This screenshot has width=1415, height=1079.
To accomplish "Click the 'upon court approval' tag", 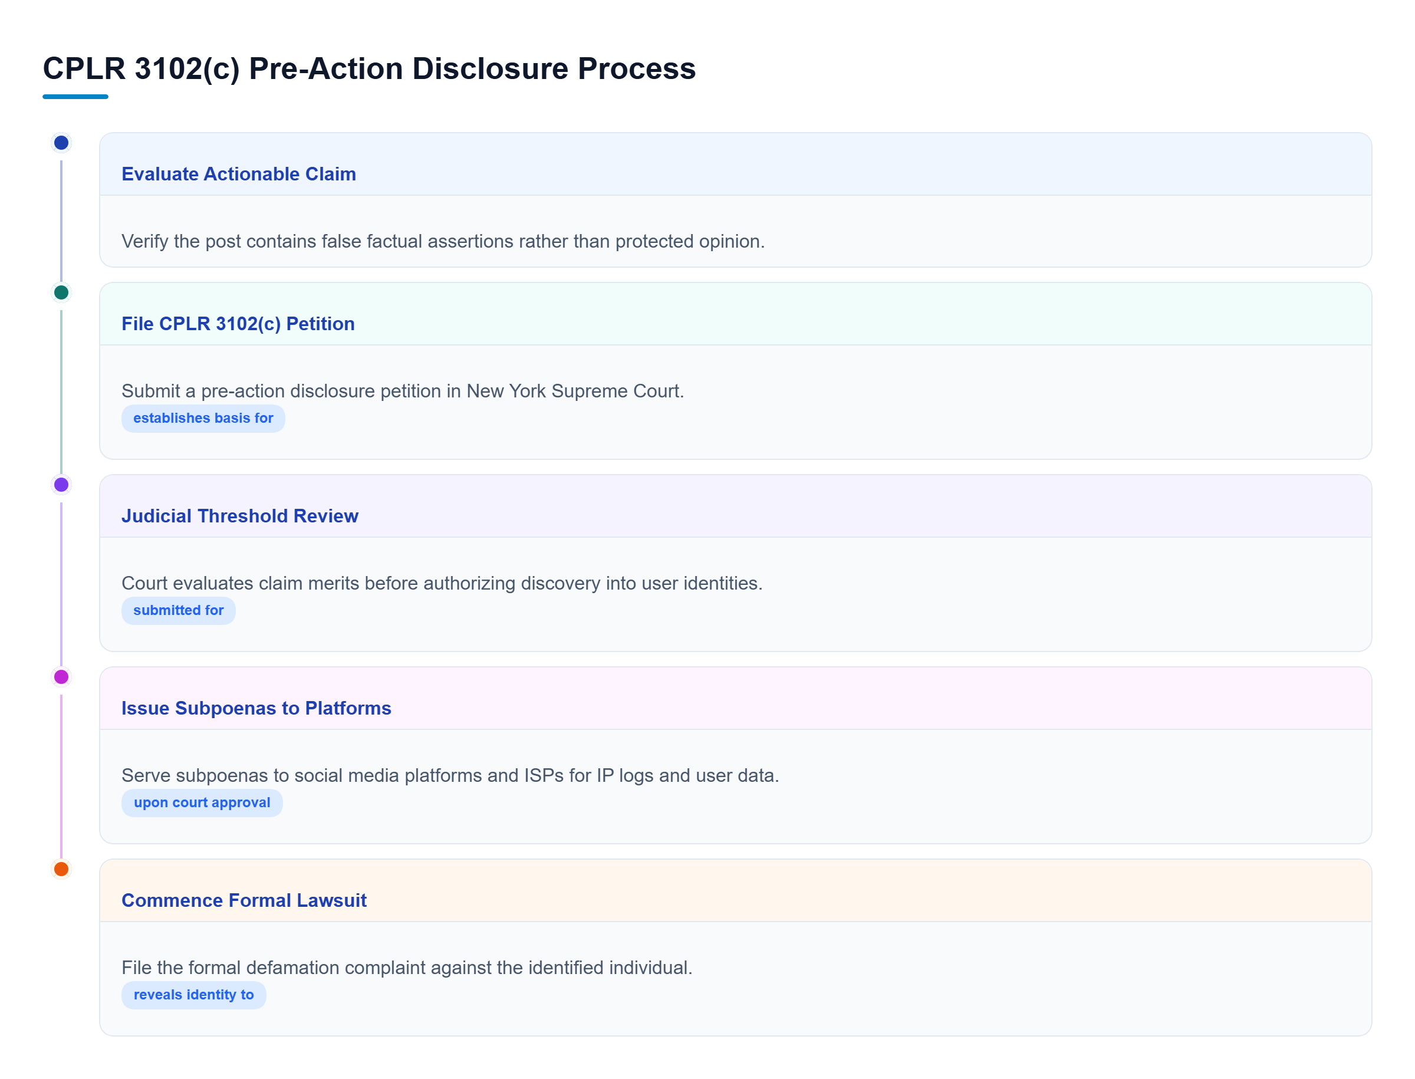I will coord(202,802).
